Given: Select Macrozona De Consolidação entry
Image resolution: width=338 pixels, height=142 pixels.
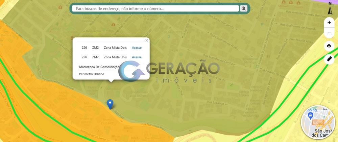Looking at the screenshot, I should [99, 67].
